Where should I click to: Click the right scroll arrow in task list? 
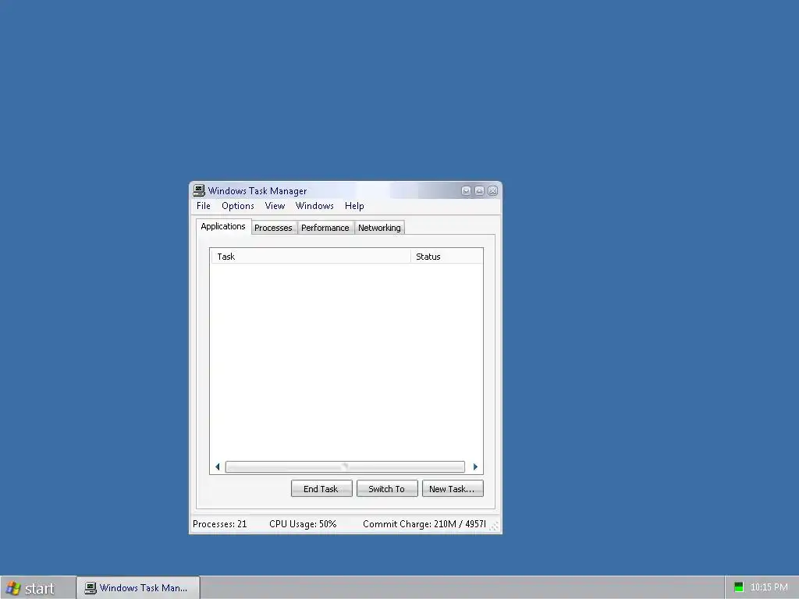[x=475, y=466]
